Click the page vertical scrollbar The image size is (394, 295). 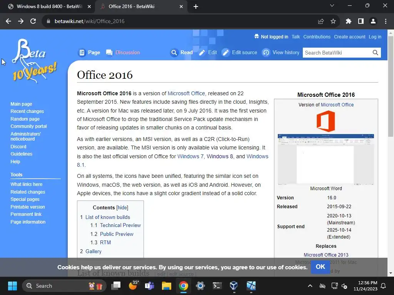pos(391,86)
